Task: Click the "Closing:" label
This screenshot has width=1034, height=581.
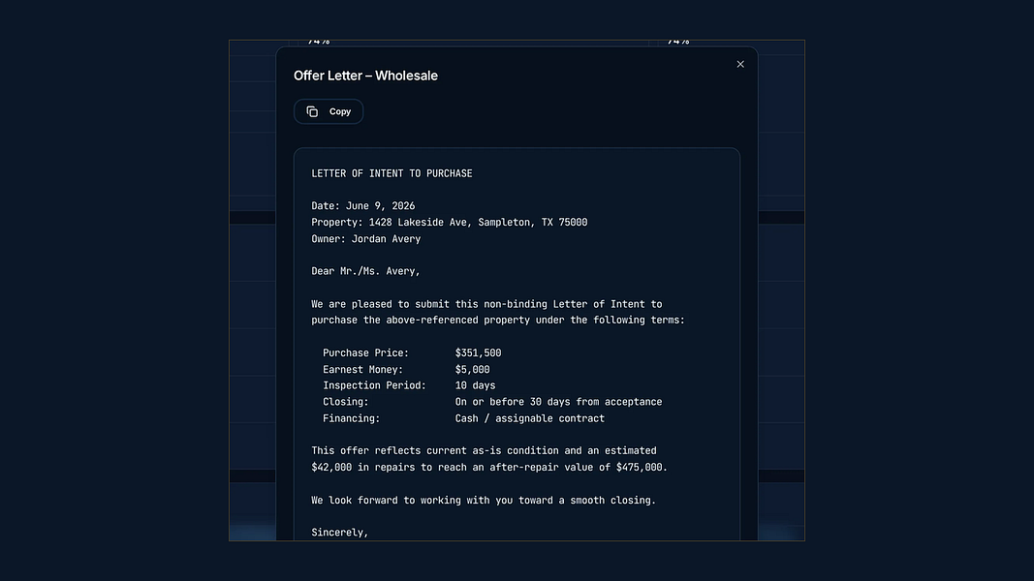Action: (x=346, y=402)
